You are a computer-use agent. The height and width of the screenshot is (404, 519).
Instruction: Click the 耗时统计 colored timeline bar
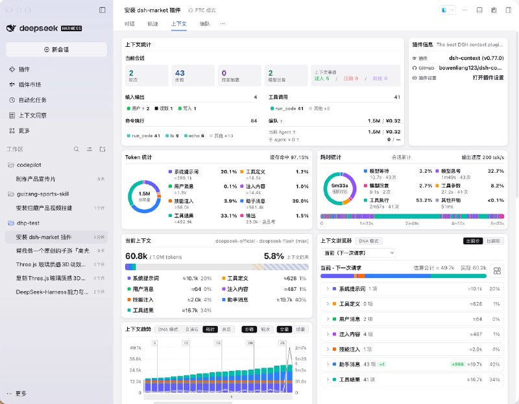click(x=412, y=216)
